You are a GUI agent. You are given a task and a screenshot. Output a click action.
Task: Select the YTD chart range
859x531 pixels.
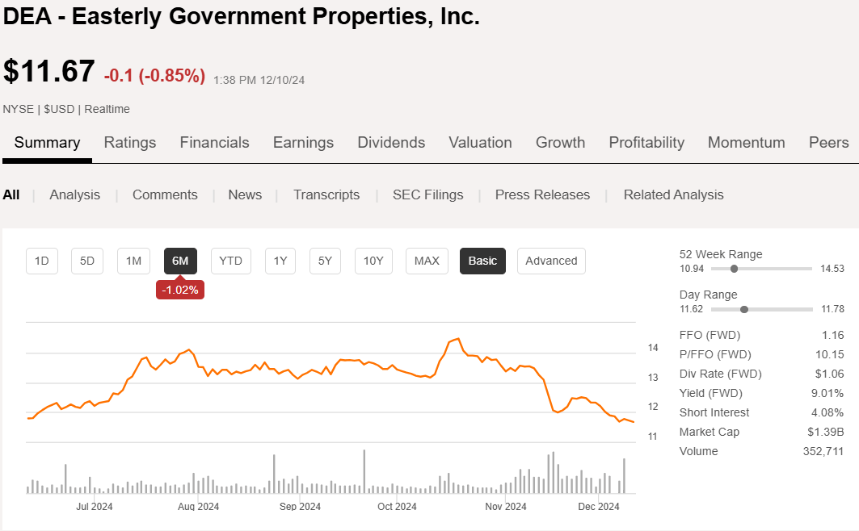pyautogui.click(x=231, y=261)
